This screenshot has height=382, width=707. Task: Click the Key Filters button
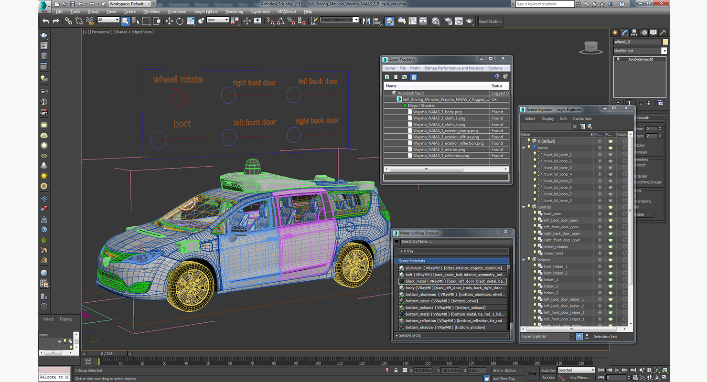(x=580, y=378)
